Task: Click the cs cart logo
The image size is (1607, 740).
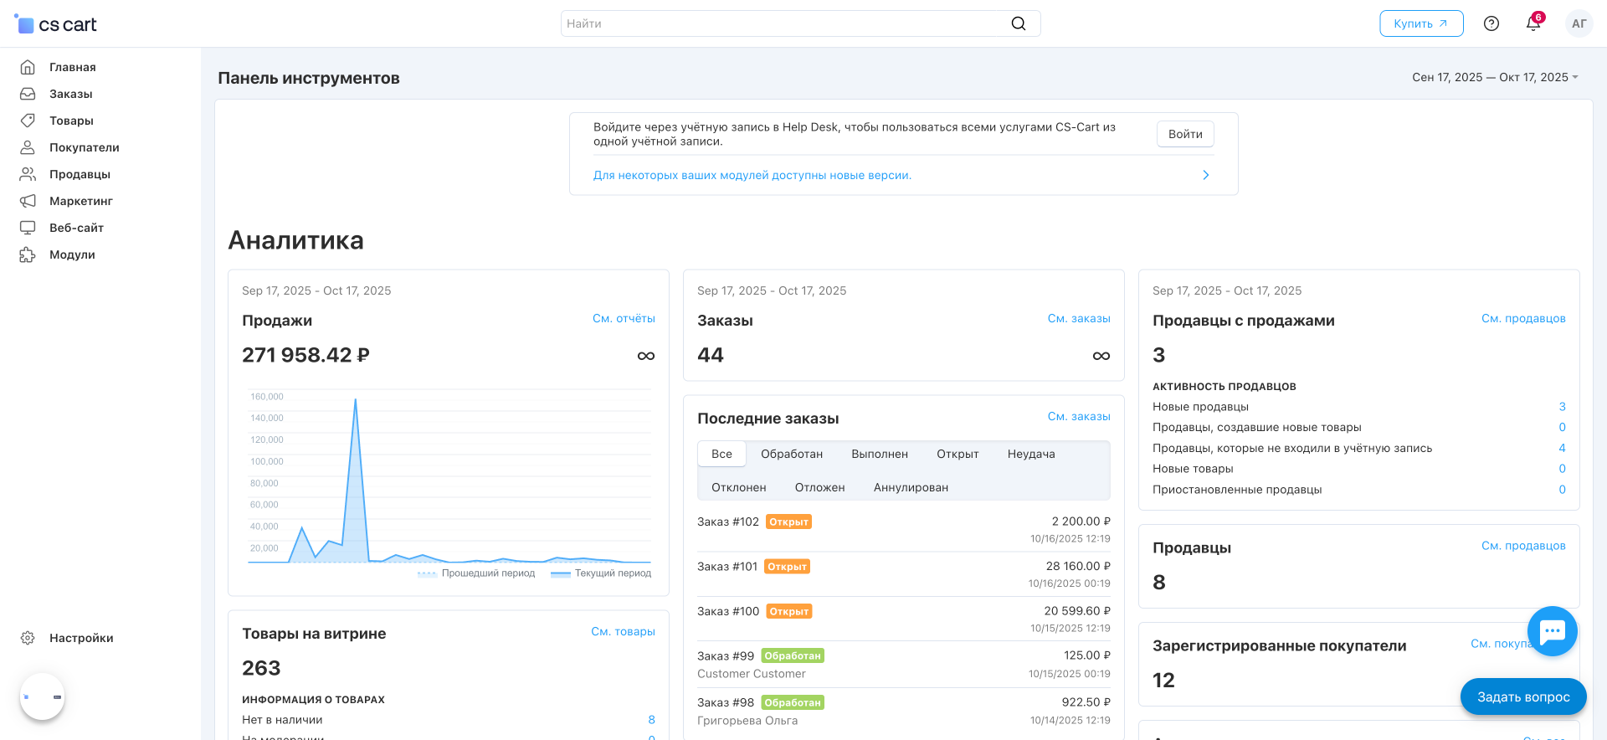Action: point(56,24)
